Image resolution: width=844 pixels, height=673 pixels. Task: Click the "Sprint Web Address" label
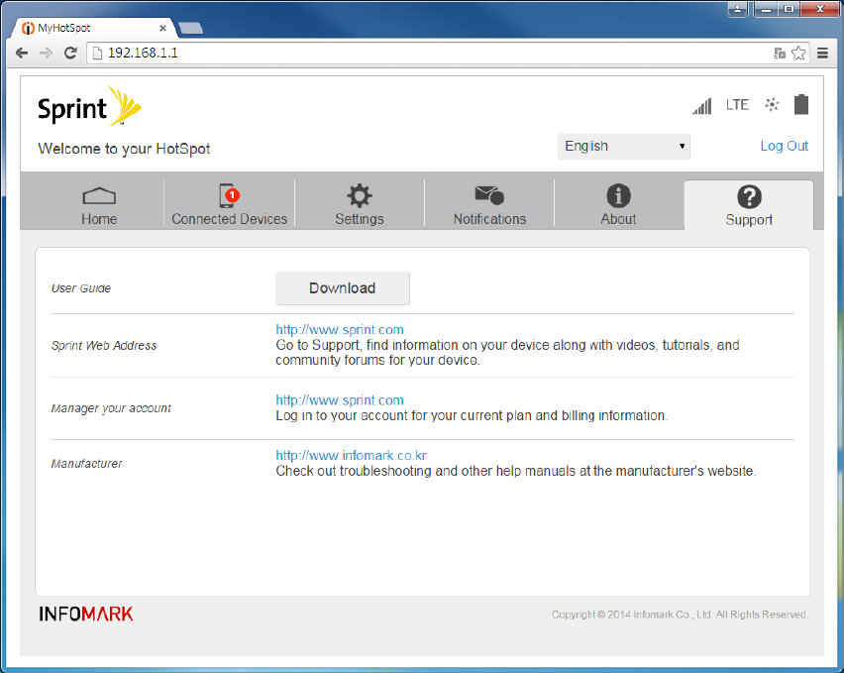coord(104,345)
